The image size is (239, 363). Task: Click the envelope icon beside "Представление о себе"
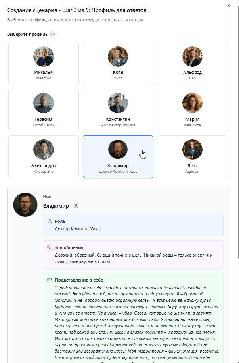coord(50,280)
